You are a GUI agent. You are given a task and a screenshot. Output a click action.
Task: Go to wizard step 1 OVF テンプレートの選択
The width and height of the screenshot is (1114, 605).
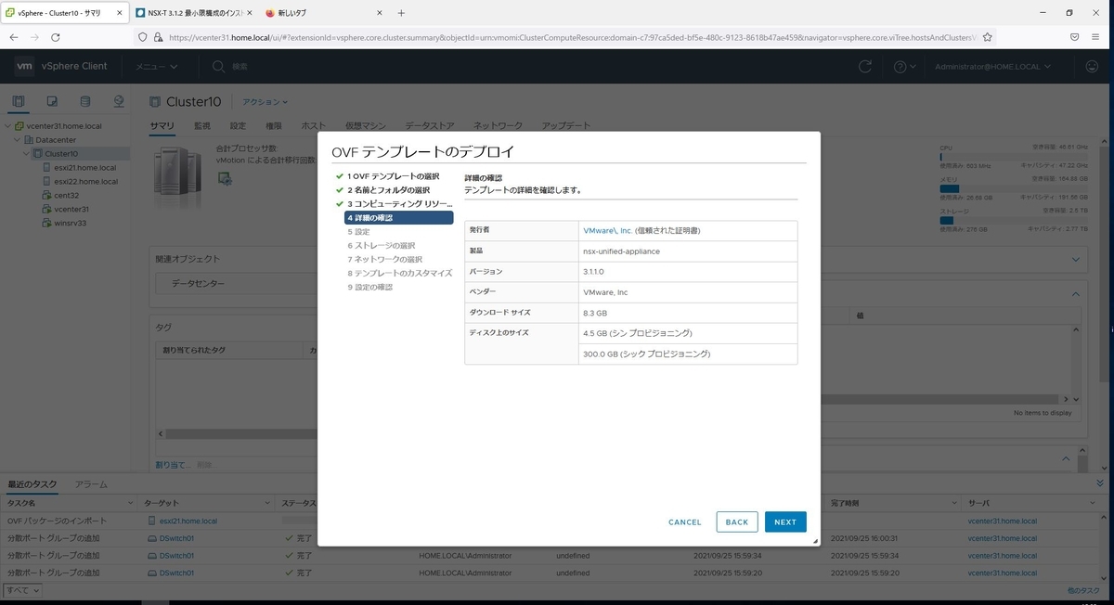(x=394, y=176)
